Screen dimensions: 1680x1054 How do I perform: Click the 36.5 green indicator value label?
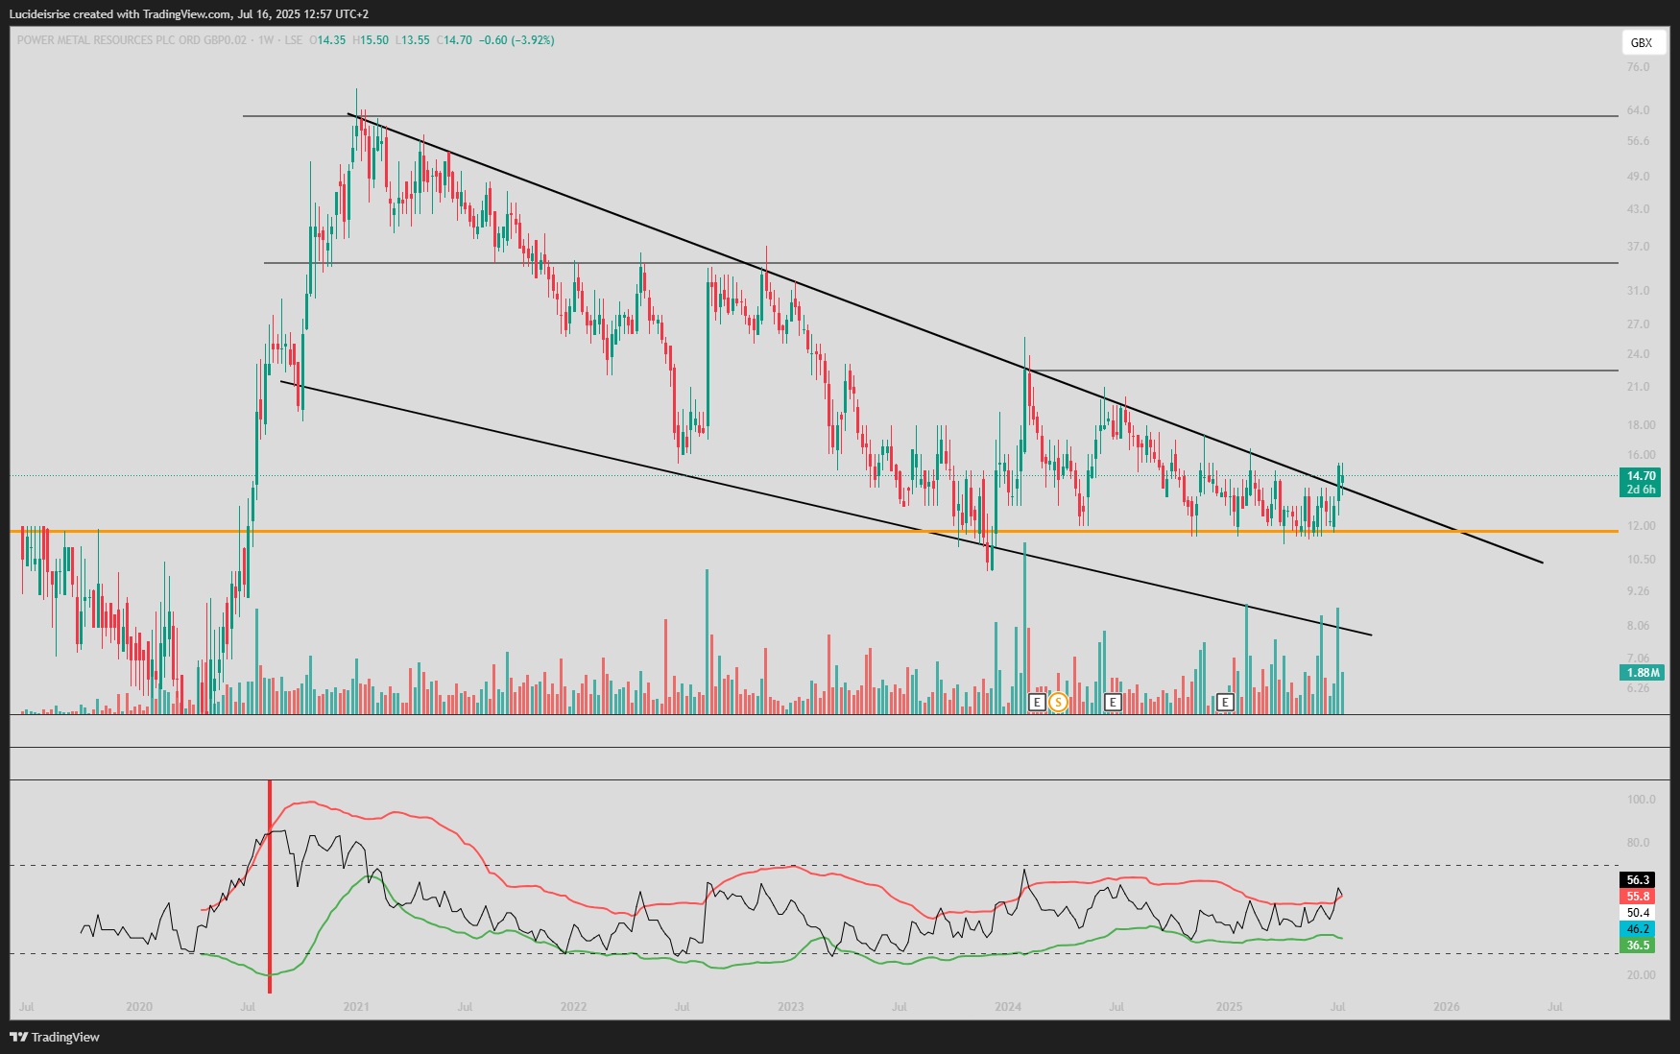coord(1639,946)
